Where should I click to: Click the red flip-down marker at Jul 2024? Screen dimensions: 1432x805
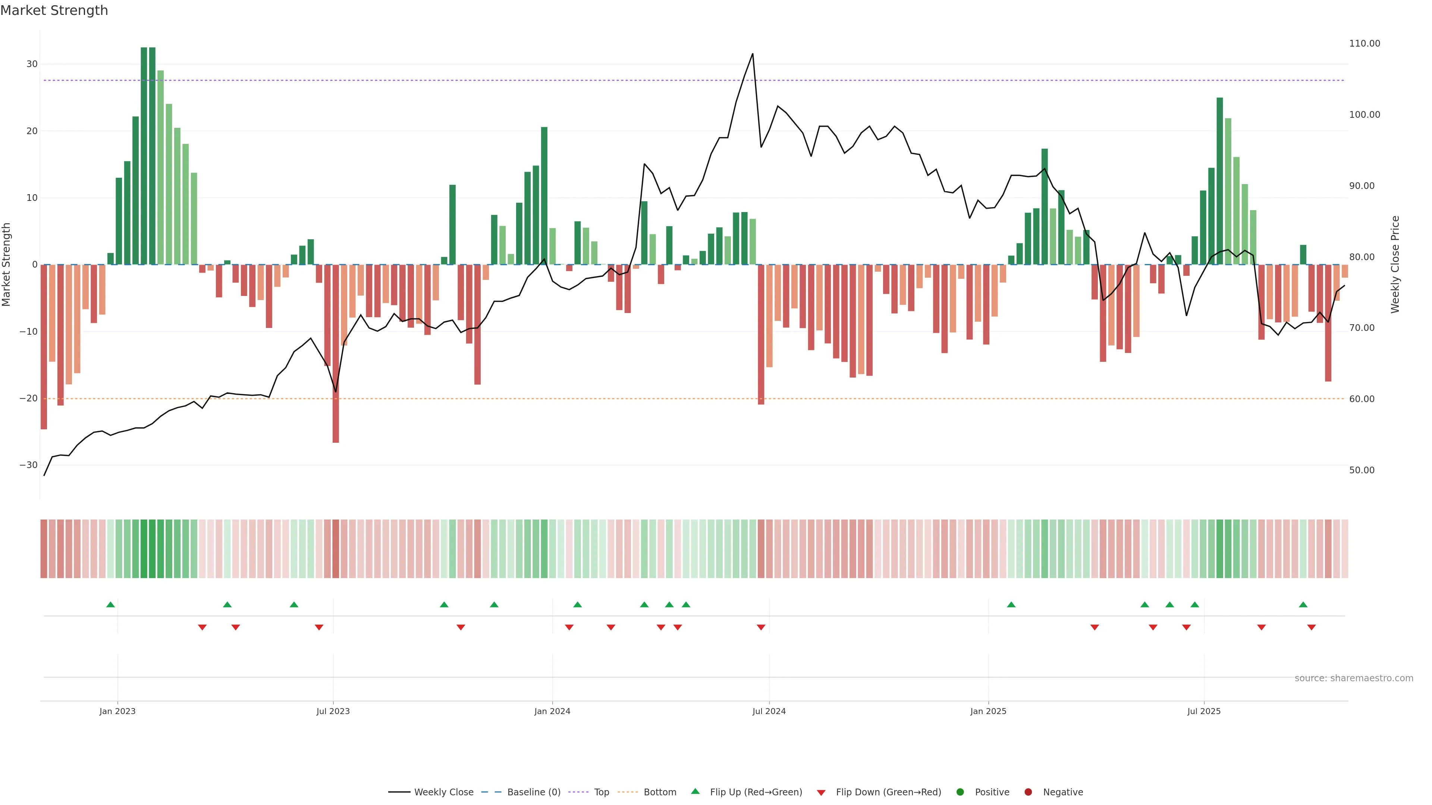coord(761,627)
